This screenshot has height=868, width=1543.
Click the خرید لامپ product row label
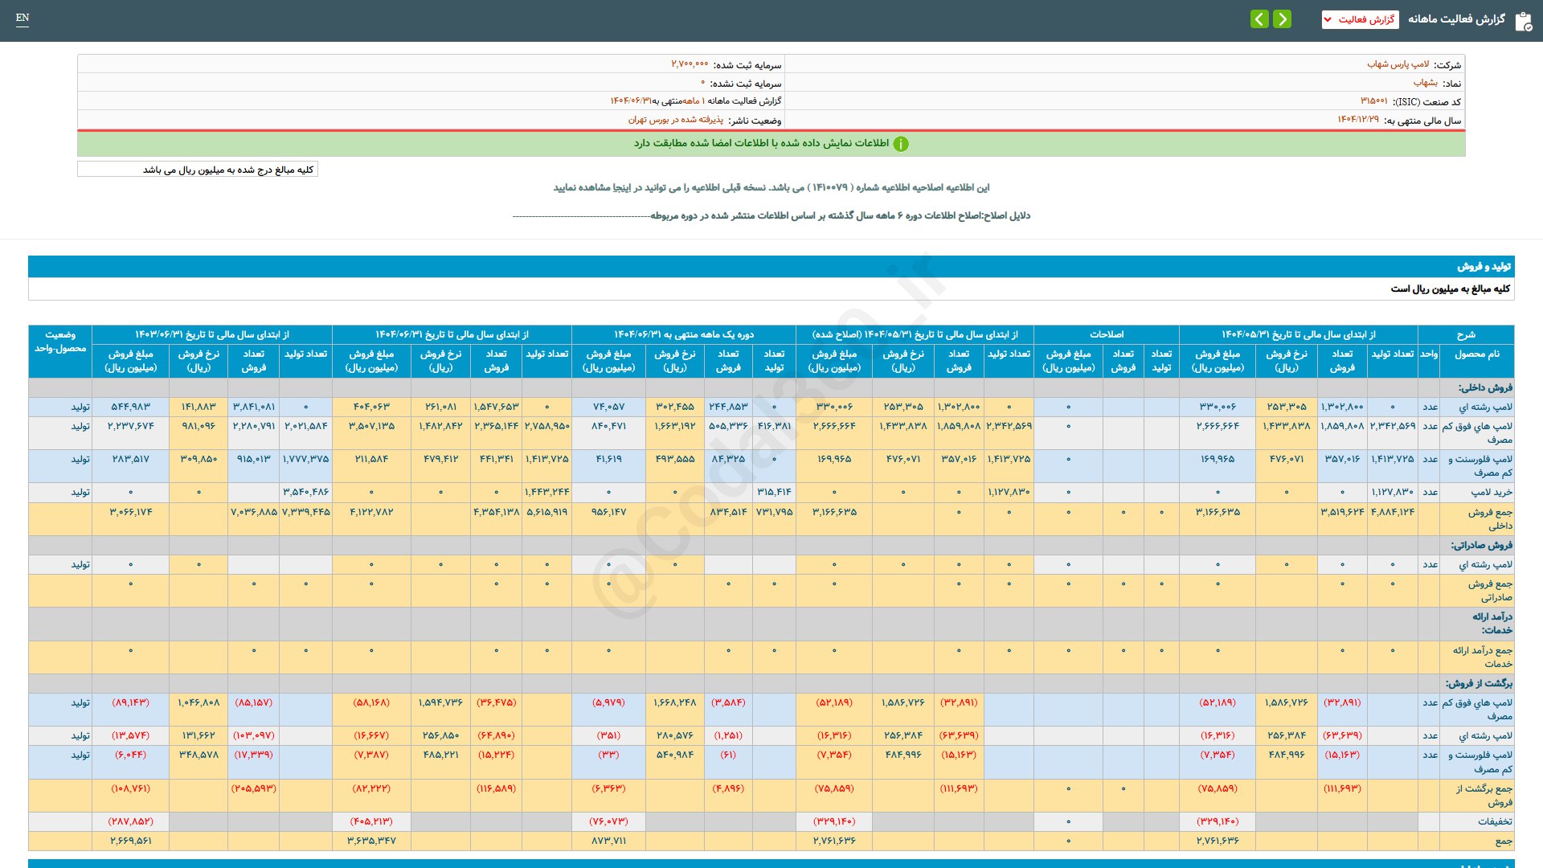coord(1492,492)
